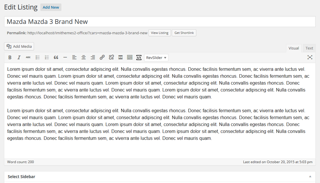The width and height of the screenshot is (320, 183).
Task: Center align the text
Action: 84,58
